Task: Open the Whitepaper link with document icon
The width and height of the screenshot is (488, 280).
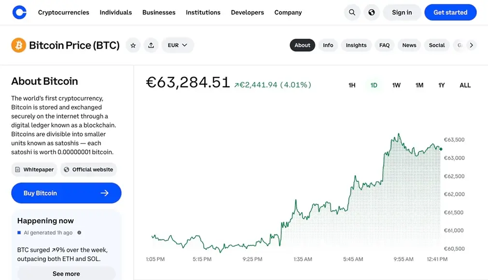Action: [34, 169]
